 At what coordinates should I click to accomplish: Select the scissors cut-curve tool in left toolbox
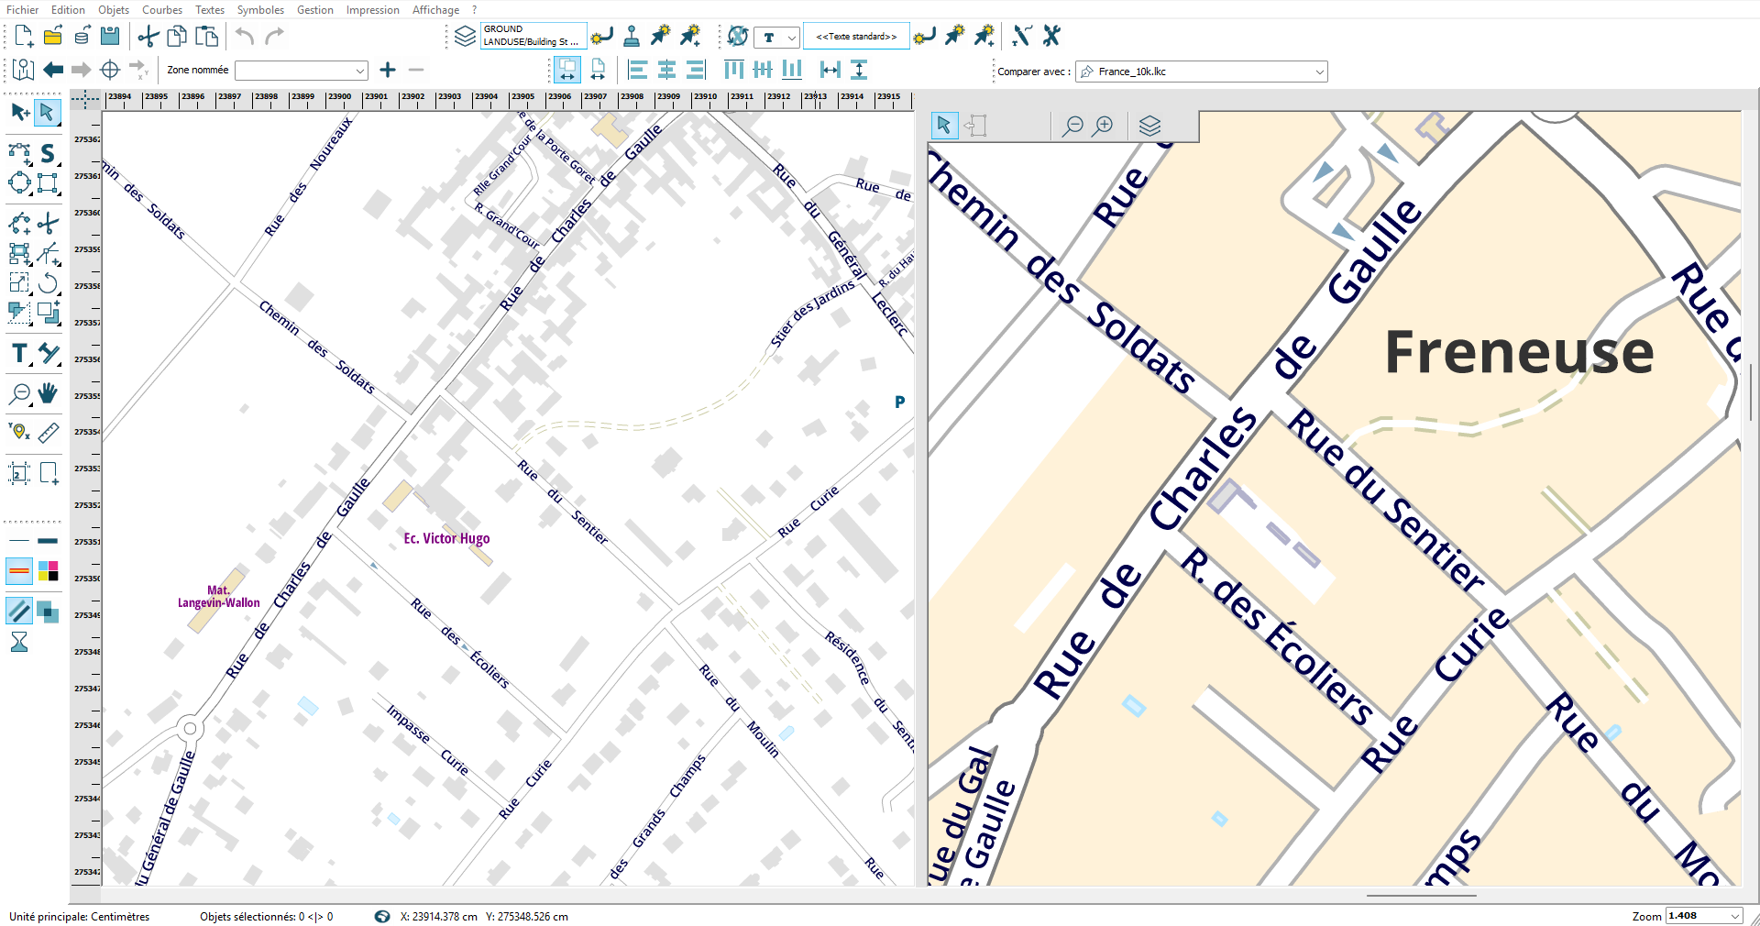(x=49, y=223)
